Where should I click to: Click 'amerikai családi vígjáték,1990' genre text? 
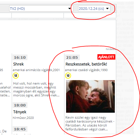pyautogui.click(x=86, y=70)
